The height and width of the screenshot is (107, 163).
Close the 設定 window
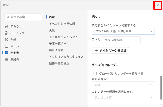[158, 5]
